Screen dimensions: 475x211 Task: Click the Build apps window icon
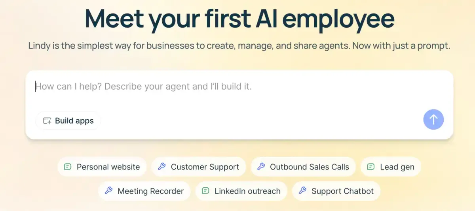(x=47, y=121)
